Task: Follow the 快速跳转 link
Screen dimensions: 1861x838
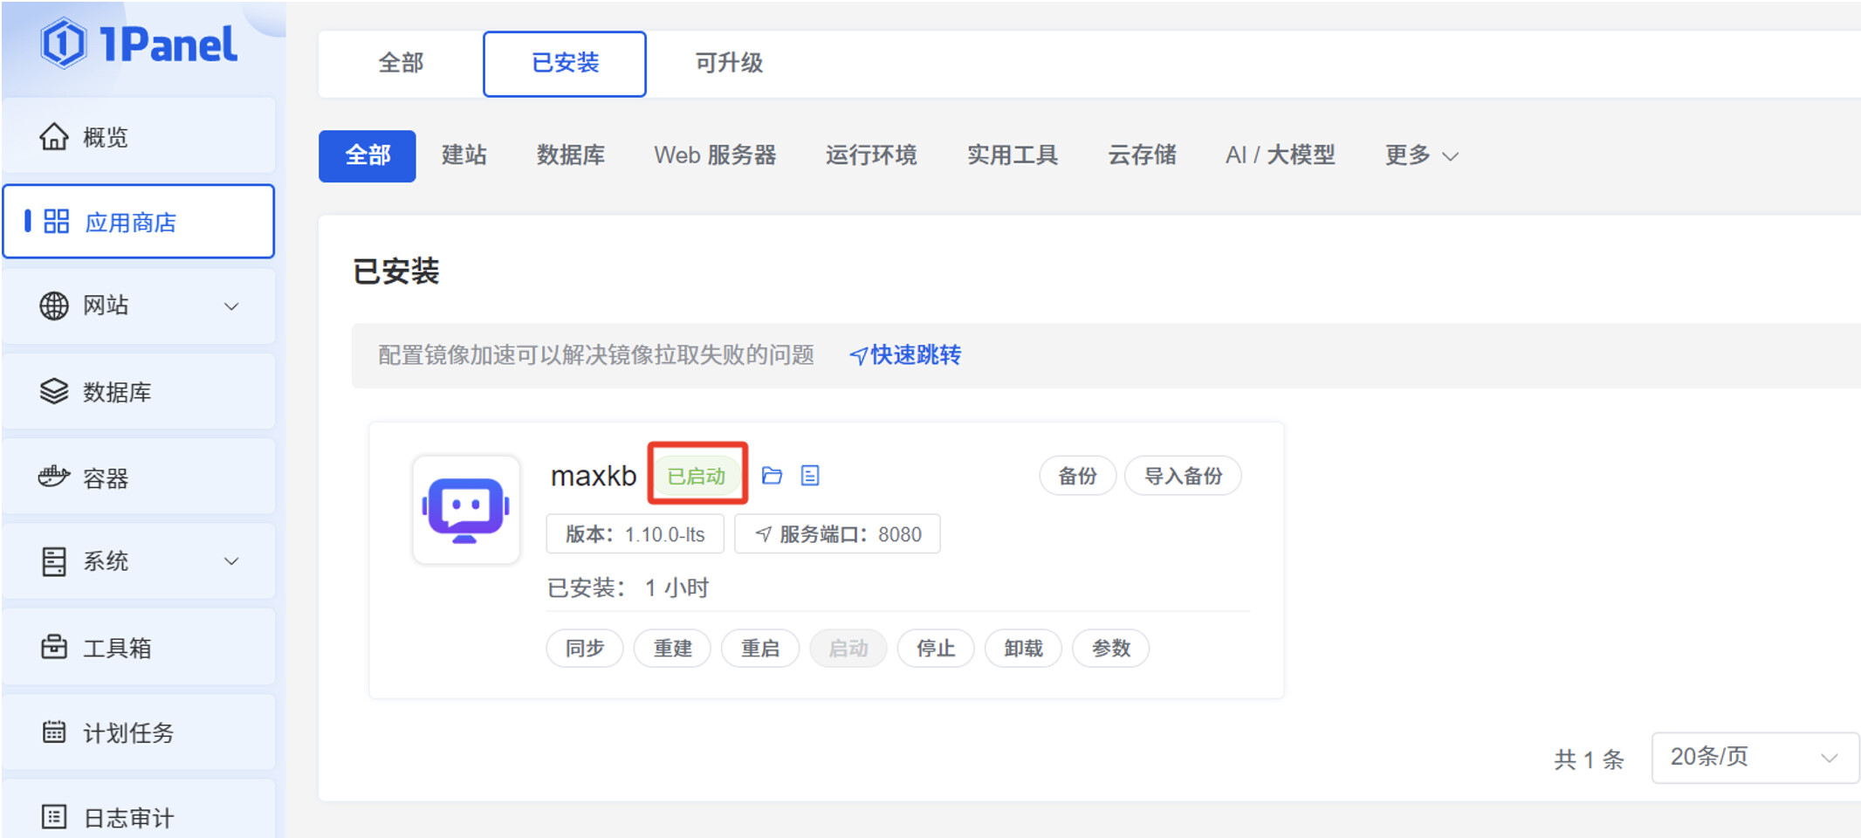Action: 916,355
